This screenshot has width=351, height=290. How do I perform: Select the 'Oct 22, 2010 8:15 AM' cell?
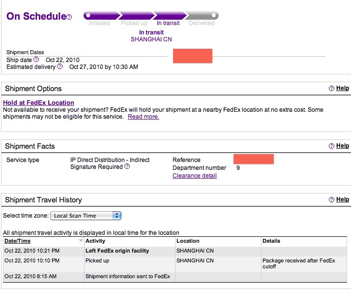click(30, 276)
